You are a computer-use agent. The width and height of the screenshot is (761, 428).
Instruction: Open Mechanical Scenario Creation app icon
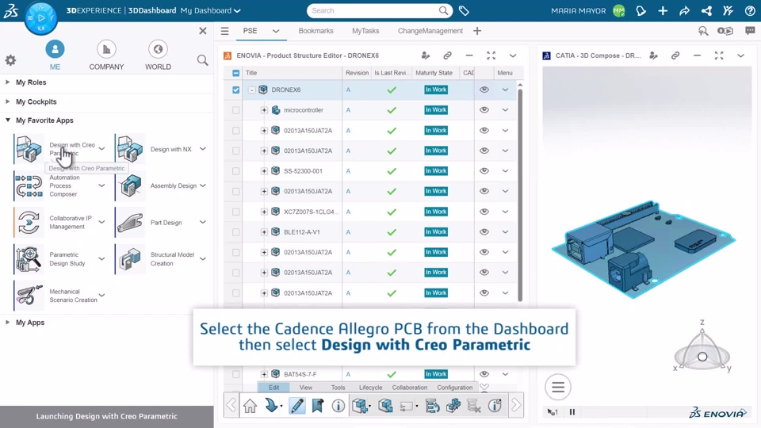tap(29, 296)
